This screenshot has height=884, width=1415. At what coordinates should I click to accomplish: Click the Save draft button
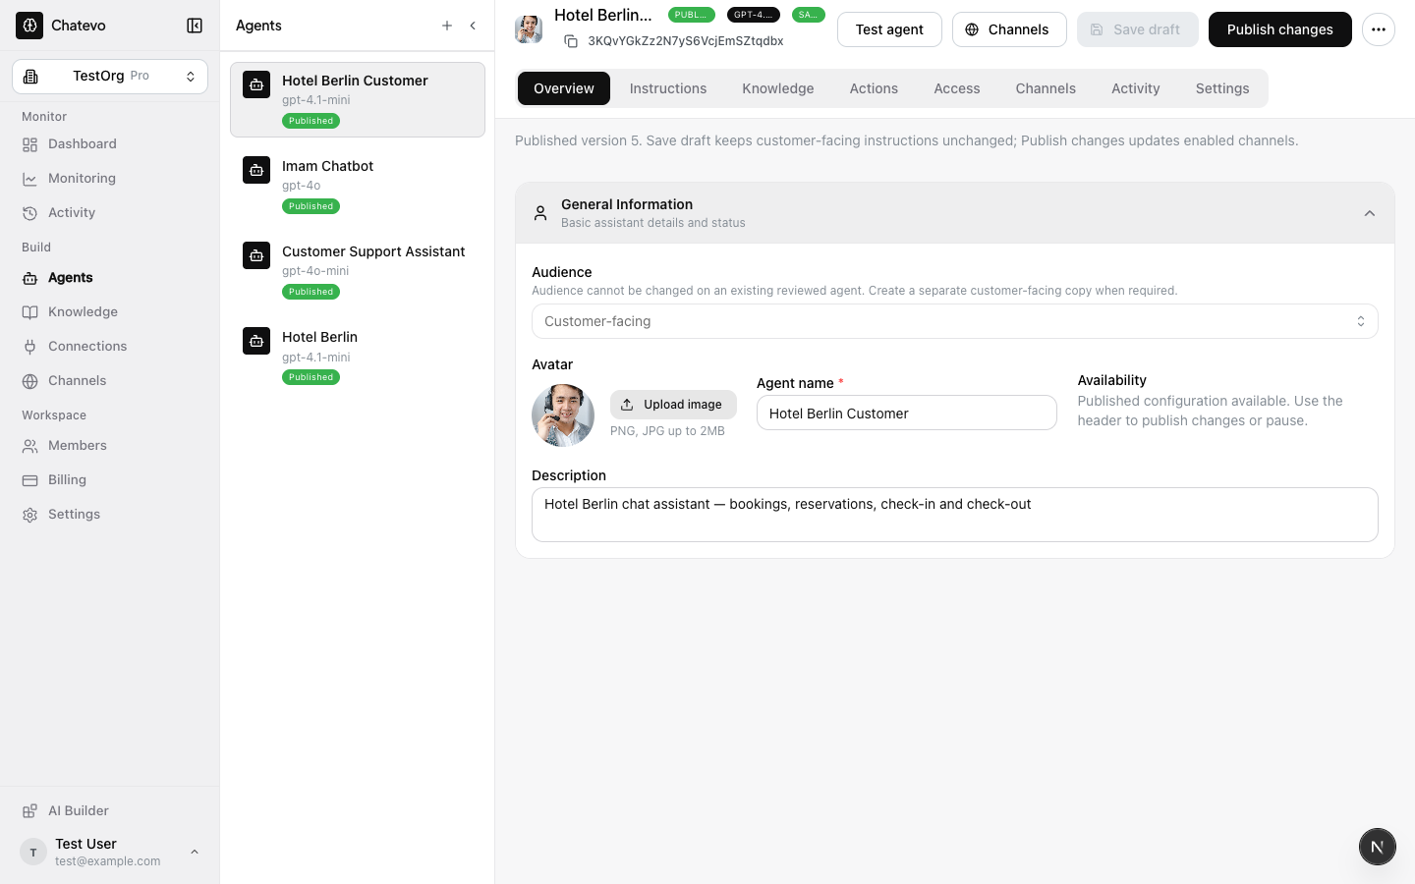[1138, 29]
